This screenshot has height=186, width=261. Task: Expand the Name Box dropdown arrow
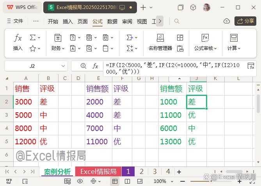[x=64, y=66]
